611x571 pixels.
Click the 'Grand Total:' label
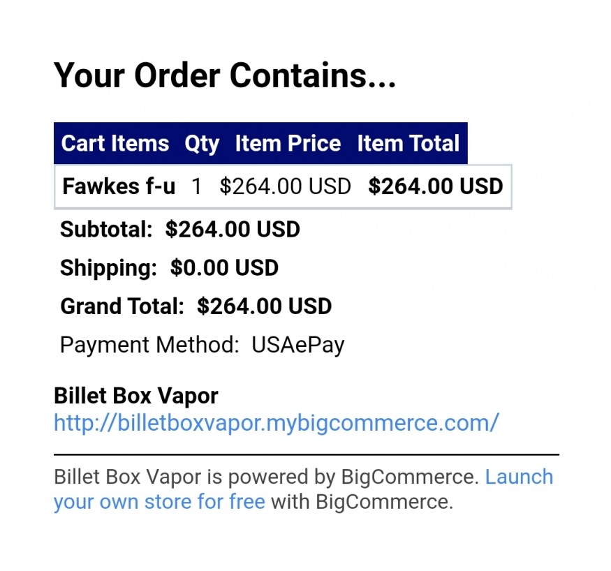point(122,306)
